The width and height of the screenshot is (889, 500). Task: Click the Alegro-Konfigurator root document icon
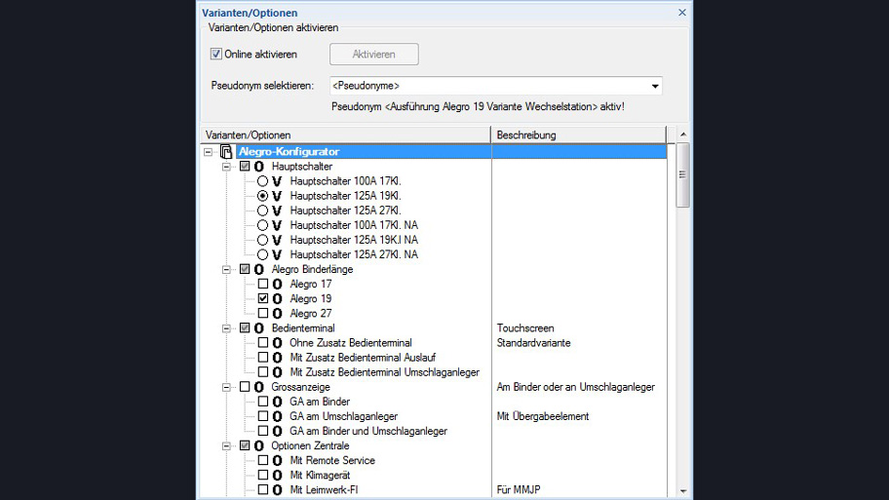click(x=226, y=152)
